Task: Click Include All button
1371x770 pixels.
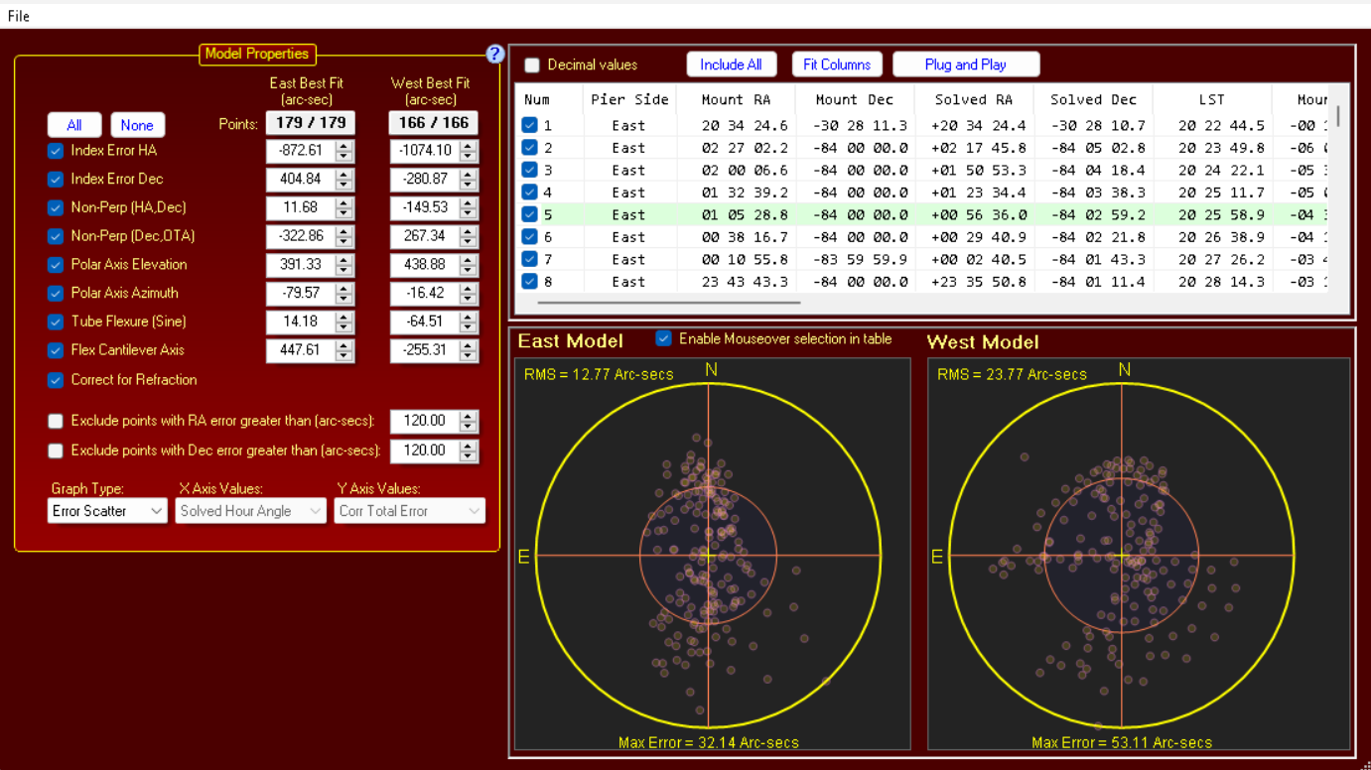Action: coord(732,64)
